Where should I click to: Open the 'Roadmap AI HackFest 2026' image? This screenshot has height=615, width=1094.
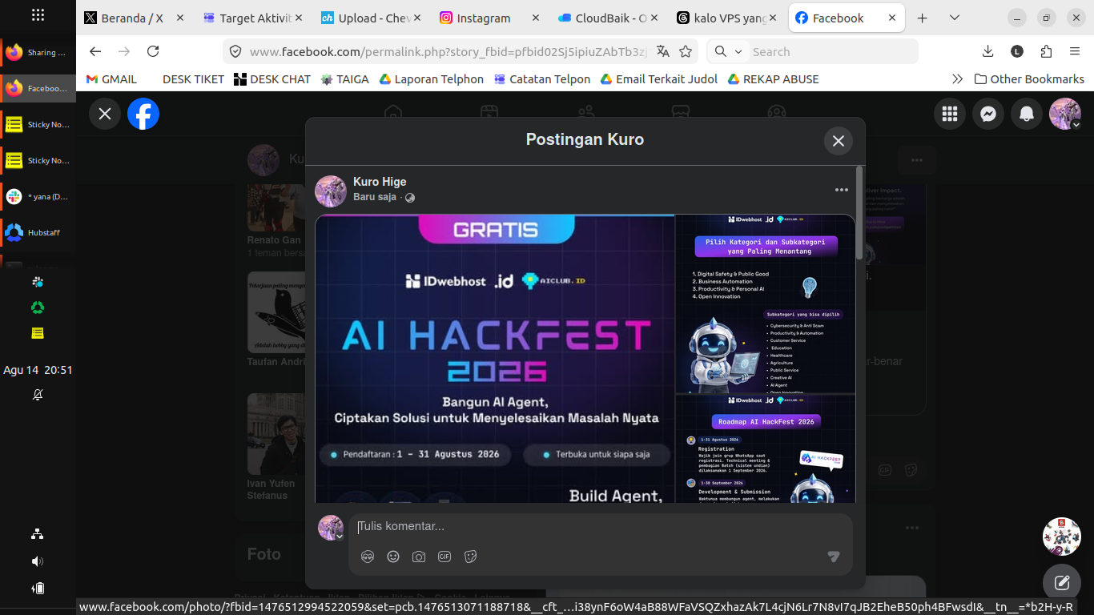766,449
